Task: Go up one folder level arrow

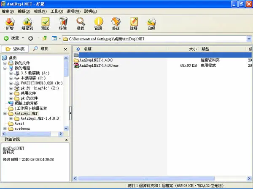Action: (45, 38)
